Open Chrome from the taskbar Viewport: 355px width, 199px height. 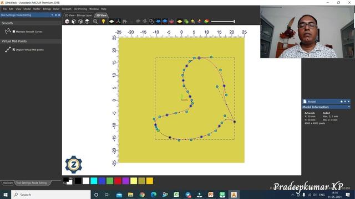tap(142, 195)
